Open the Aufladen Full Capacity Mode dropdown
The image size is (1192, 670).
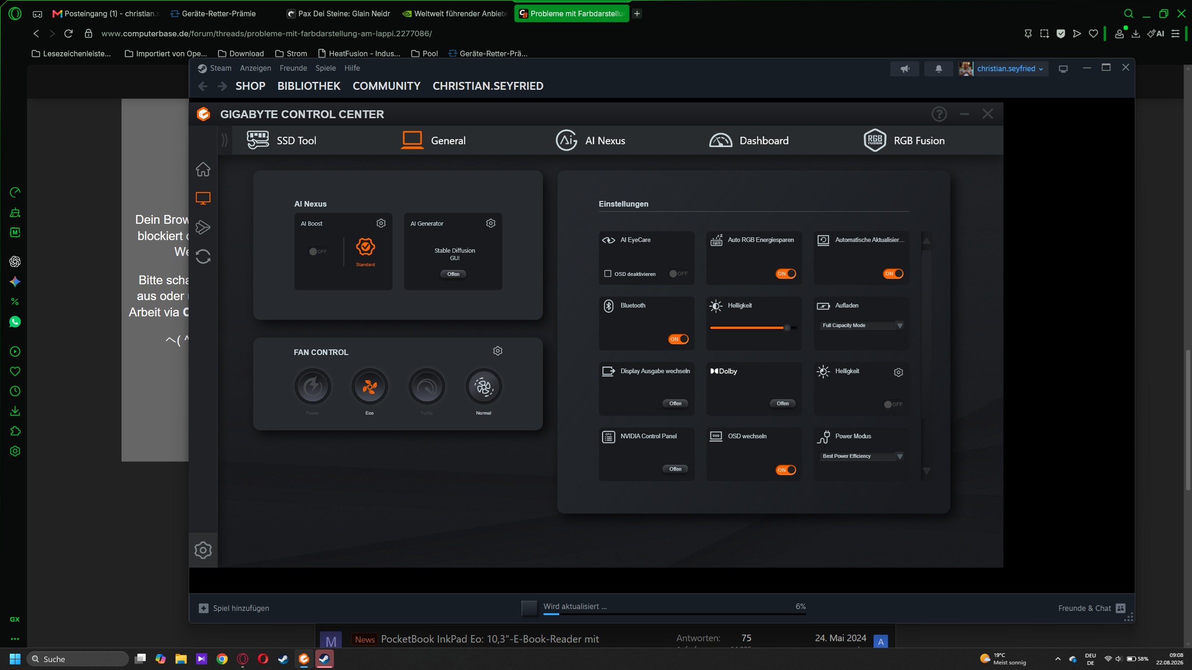[x=862, y=326]
